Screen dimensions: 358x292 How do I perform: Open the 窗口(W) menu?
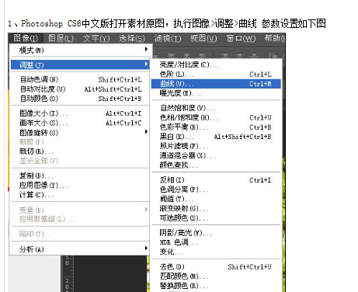(241, 38)
